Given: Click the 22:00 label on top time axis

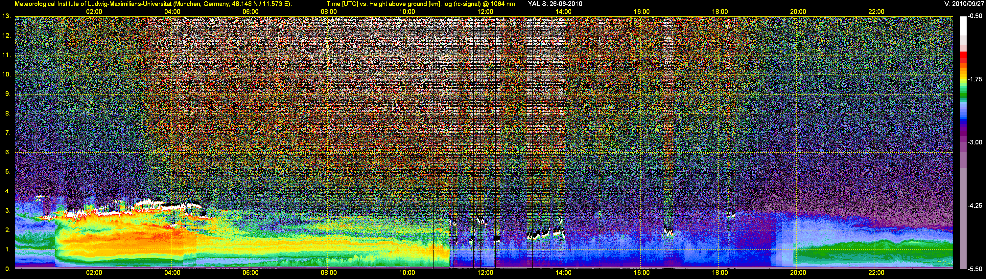Looking at the screenshot, I should click(x=877, y=12).
